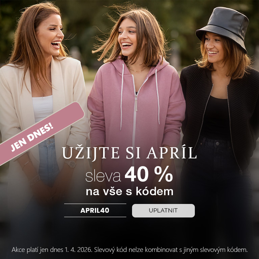Click the na vše s kódem text
The height and width of the screenshot is (259, 259).
coord(130,191)
